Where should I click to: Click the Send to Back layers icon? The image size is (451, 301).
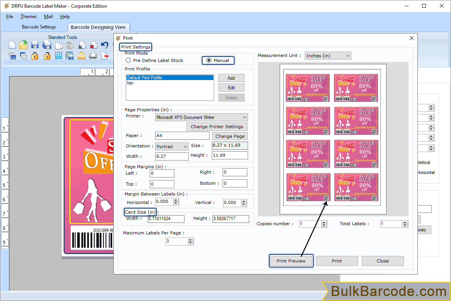[24, 56]
